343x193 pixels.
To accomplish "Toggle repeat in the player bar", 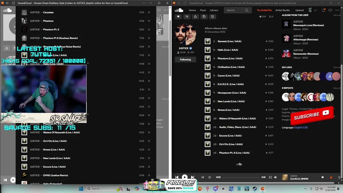I will 210,177.
